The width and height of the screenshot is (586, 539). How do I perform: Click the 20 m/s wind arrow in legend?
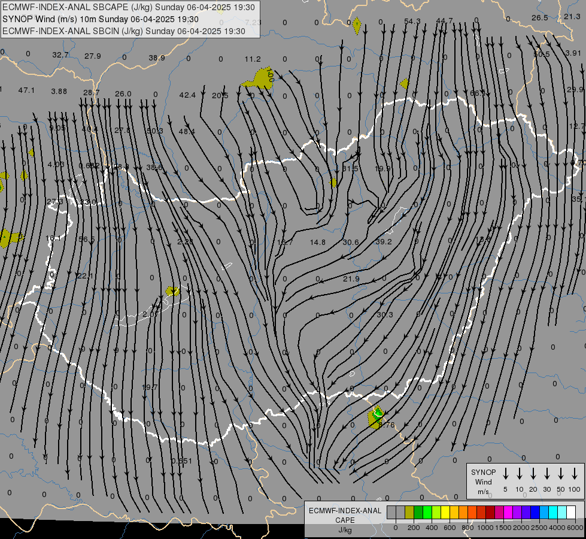tap(533, 474)
